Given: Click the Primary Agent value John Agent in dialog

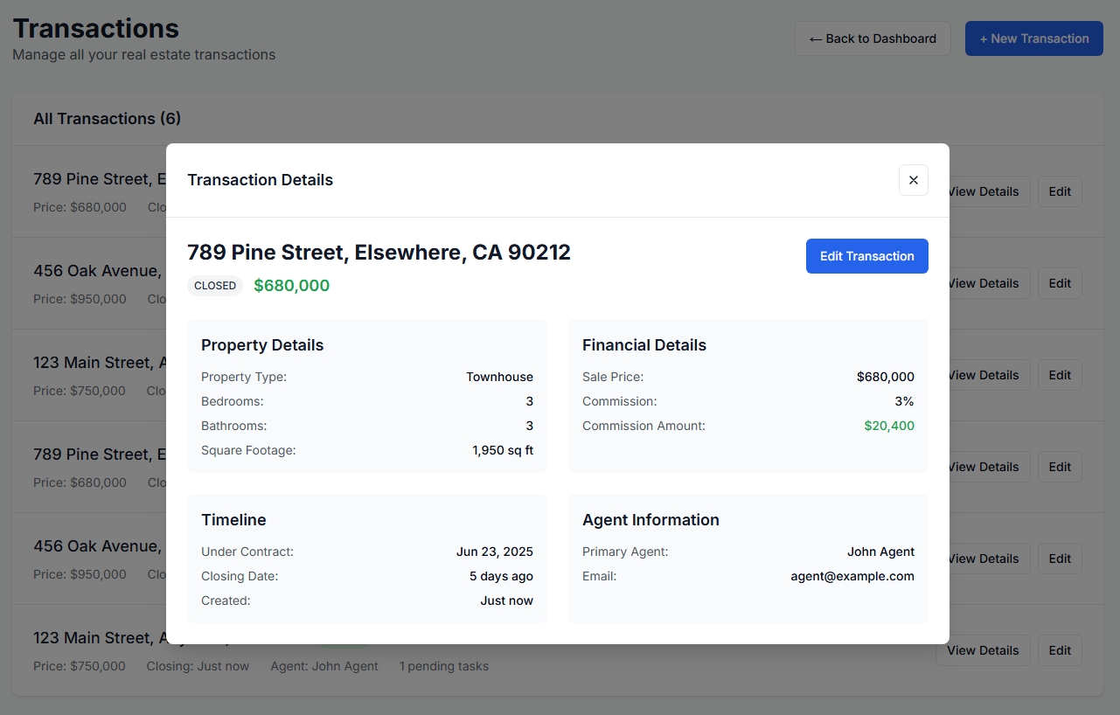Looking at the screenshot, I should [880, 552].
